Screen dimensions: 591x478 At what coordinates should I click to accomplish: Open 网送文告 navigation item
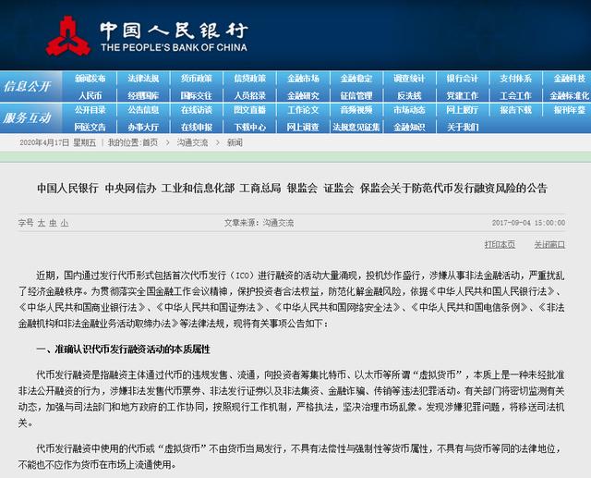pos(90,128)
